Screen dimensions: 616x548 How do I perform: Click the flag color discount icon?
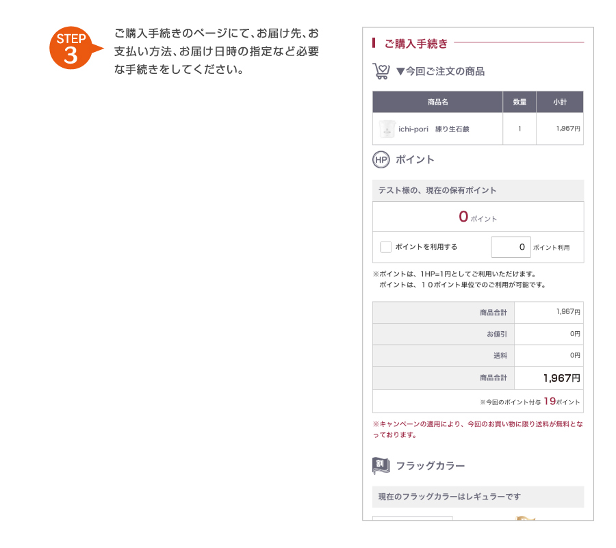[381, 466]
